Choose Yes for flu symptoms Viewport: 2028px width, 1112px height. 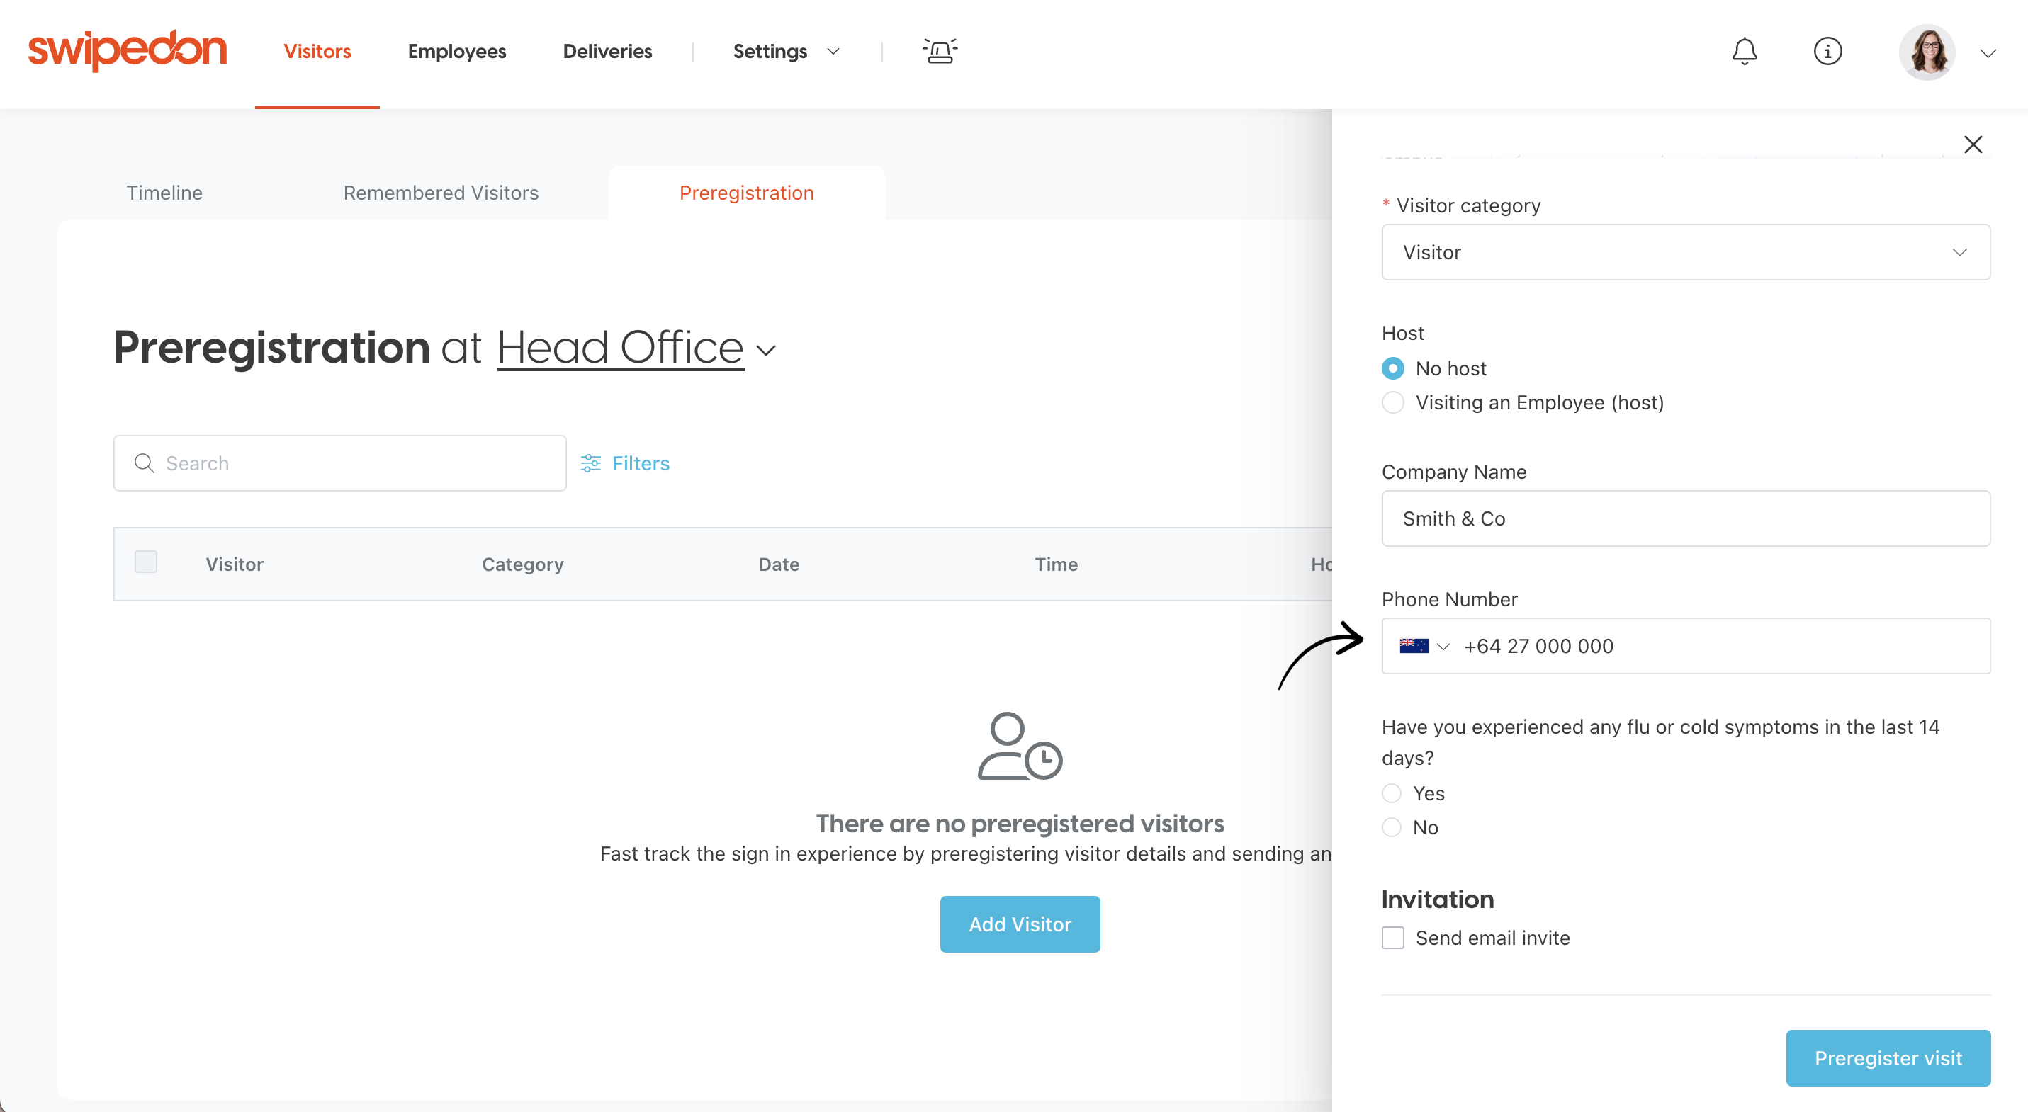click(x=1391, y=793)
